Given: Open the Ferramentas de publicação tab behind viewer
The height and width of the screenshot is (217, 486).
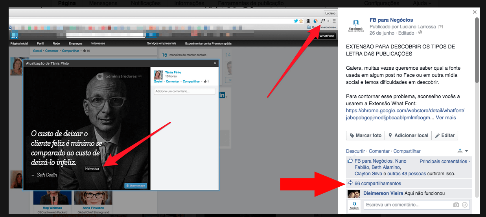Looking at the screenshot, I should (251, 3).
